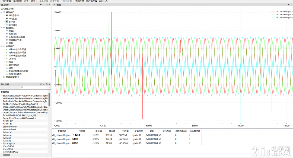Click the chart icon beside 弱磁

7,62
